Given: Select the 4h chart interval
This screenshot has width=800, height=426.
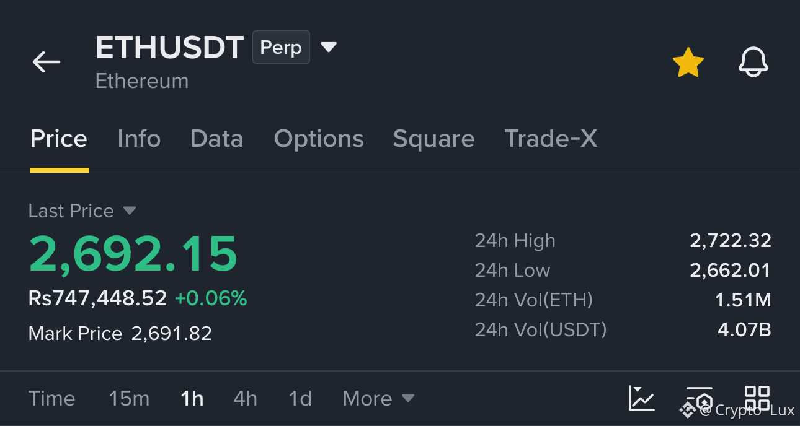Looking at the screenshot, I should [x=245, y=398].
